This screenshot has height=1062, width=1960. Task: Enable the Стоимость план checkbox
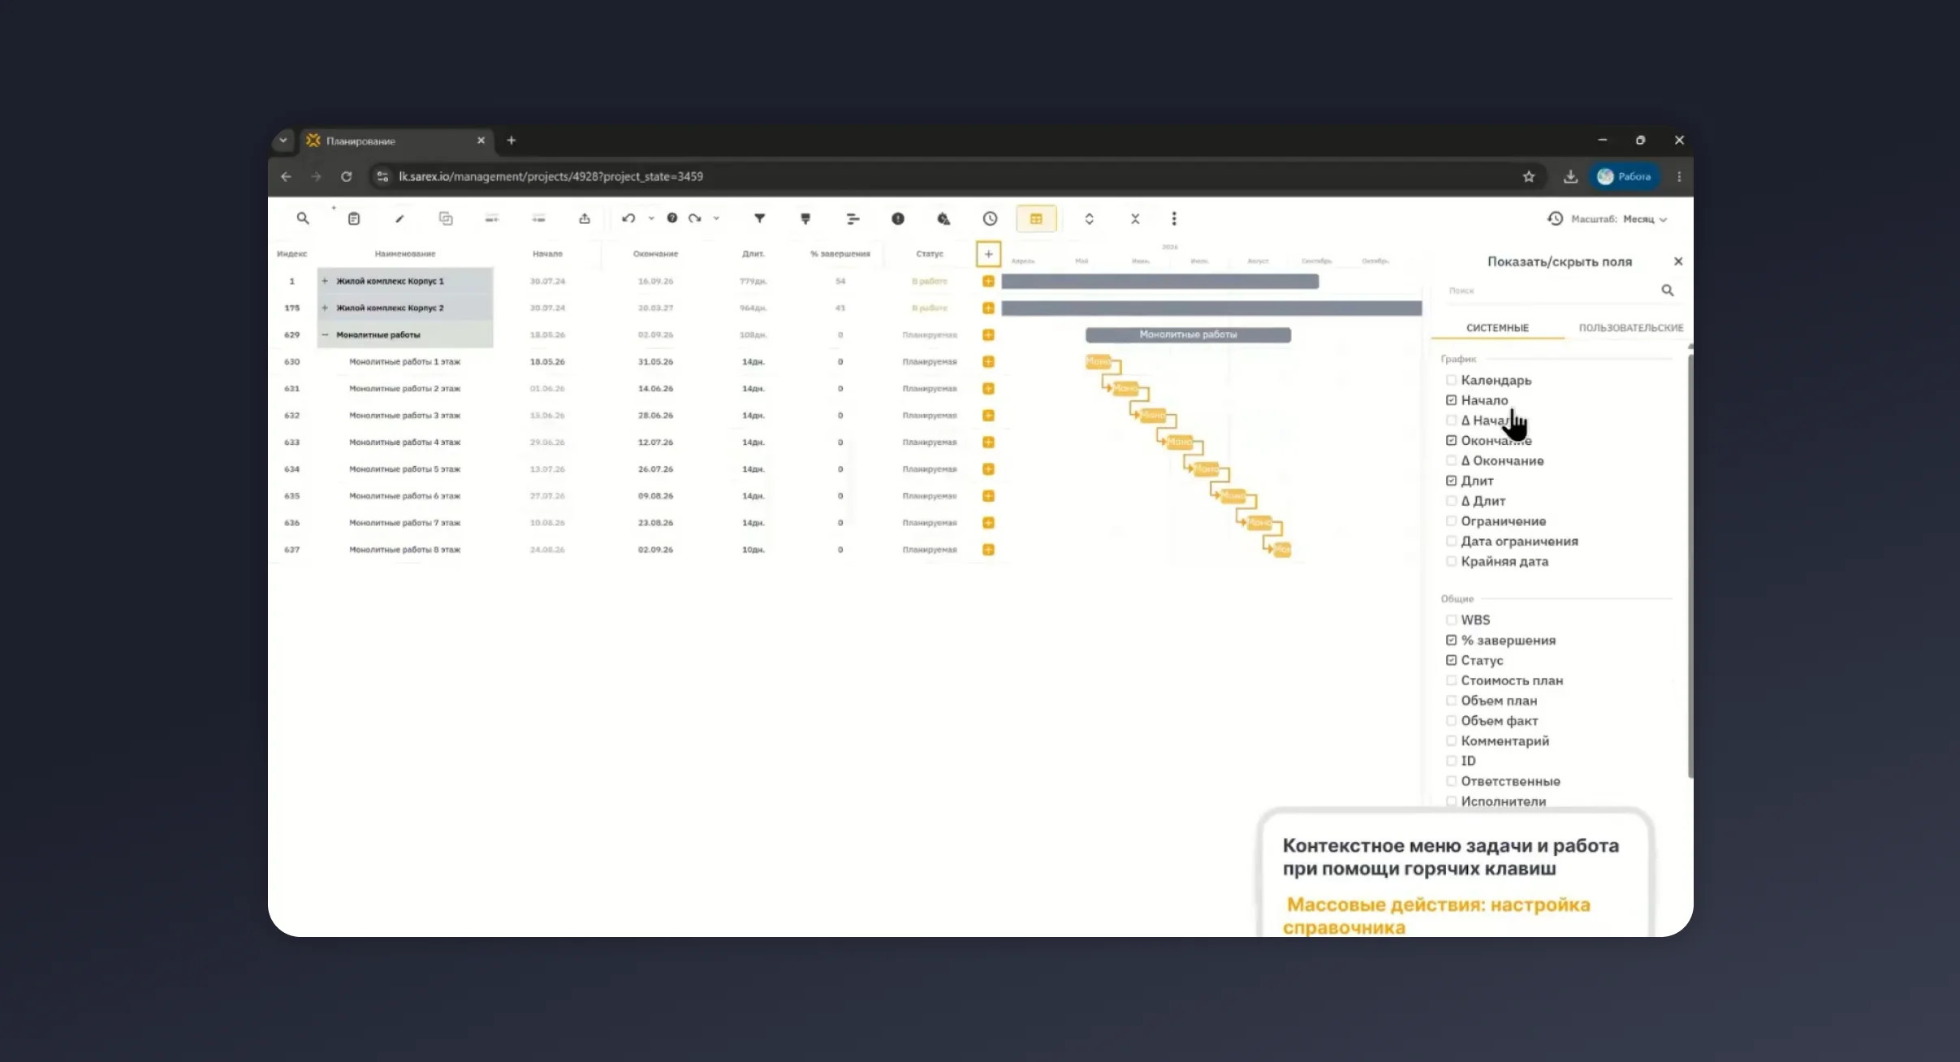(x=1451, y=680)
